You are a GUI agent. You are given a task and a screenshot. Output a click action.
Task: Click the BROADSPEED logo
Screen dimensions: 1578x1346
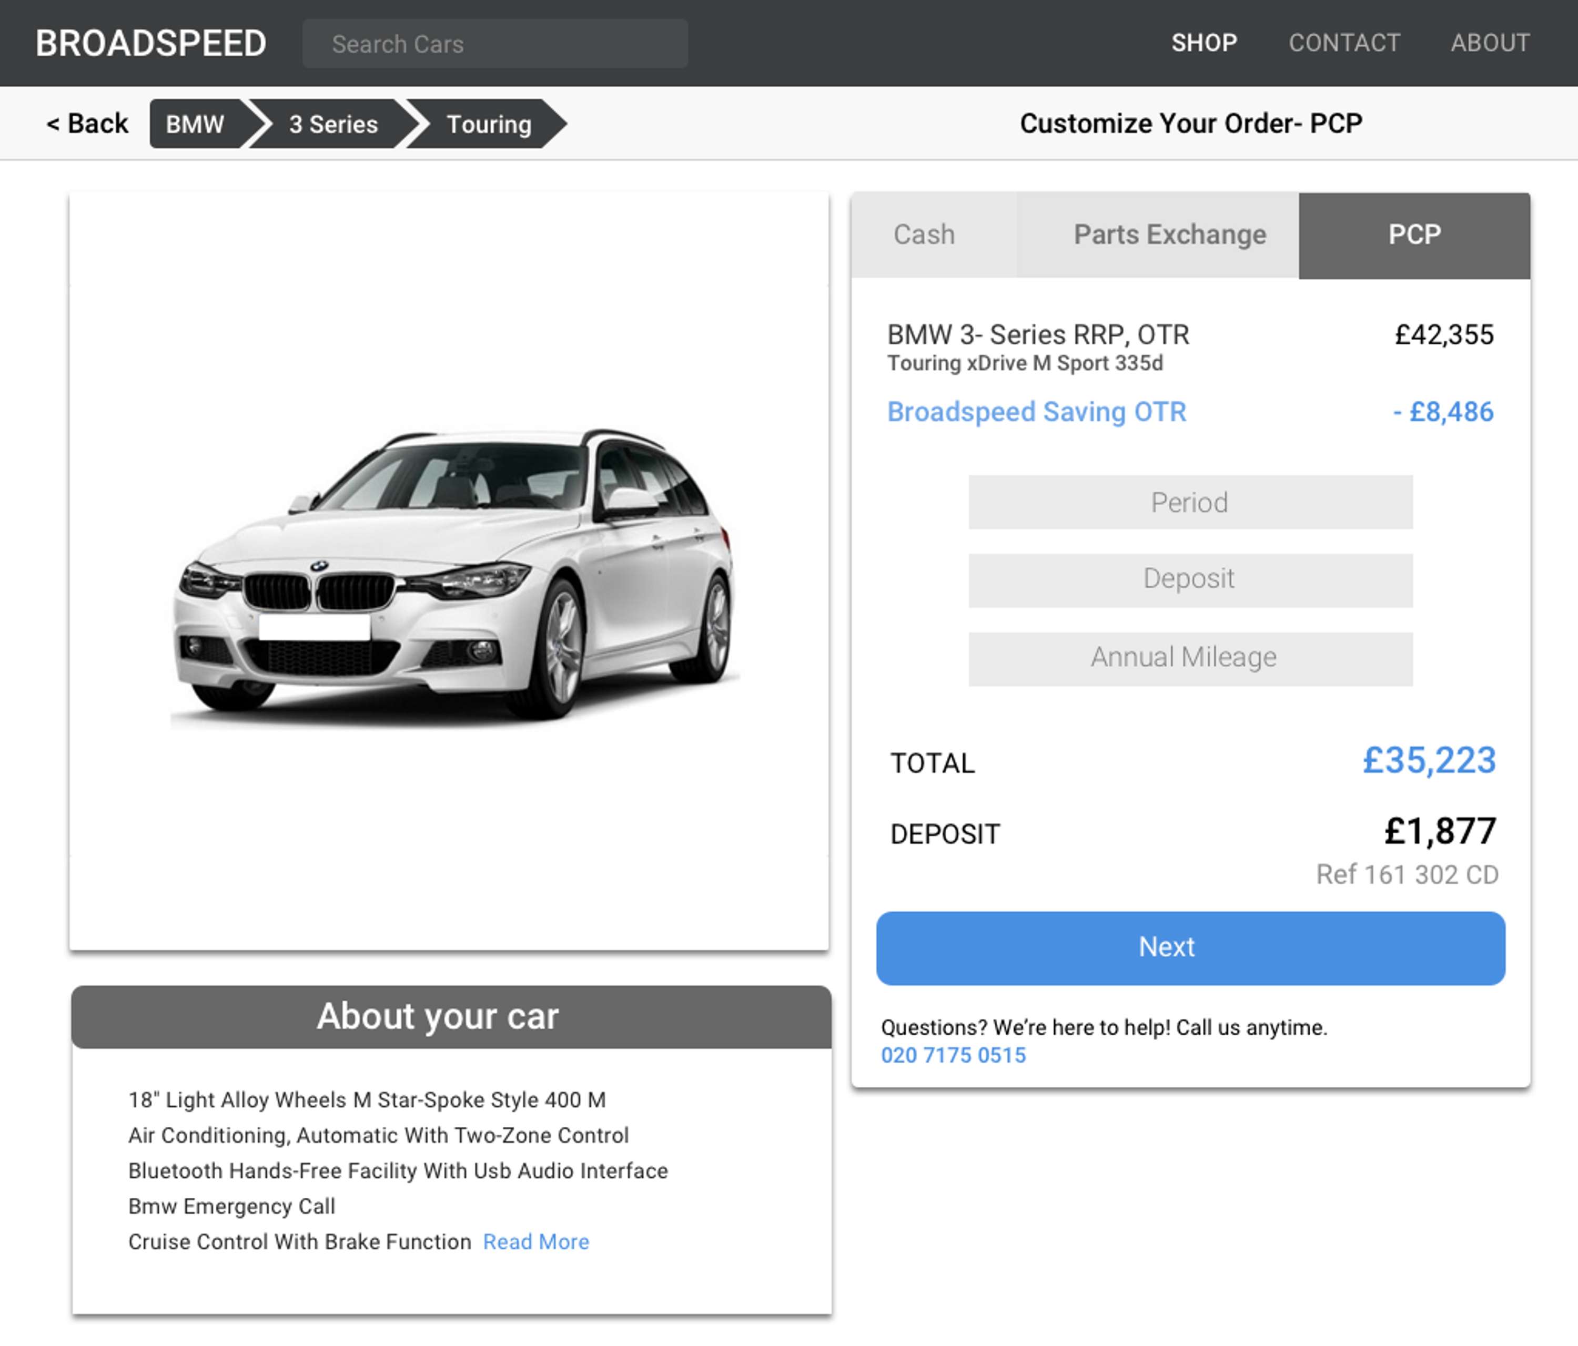(151, 44)
